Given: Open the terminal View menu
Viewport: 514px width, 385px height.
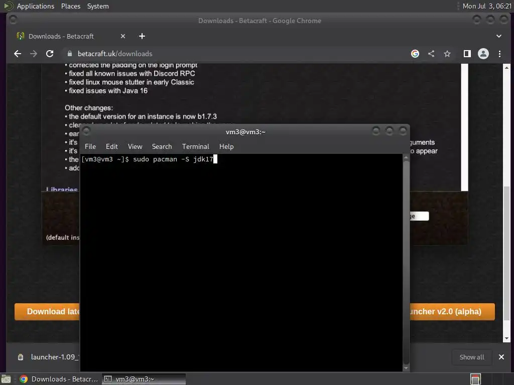Looking at the screenshot, I should (135, 147).
